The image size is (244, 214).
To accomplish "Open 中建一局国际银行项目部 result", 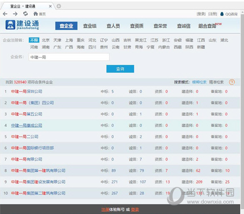I will click(x=32, y=148).
